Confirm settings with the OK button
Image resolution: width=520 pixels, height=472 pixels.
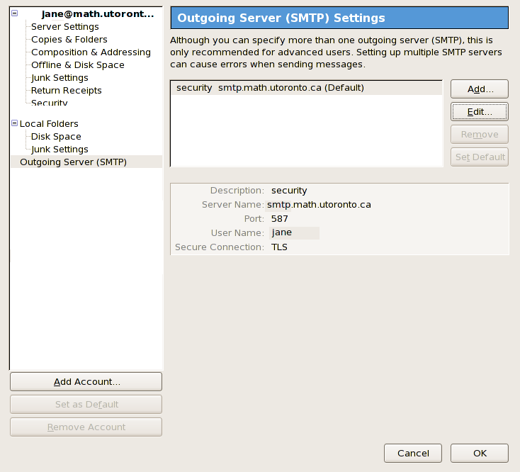[x=480, y=453]
